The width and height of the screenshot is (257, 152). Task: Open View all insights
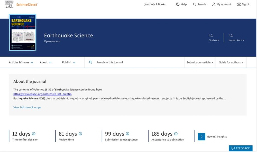[216, 137]
